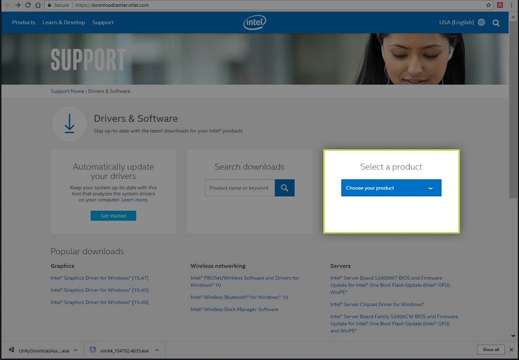Open site search magnifier in header
The height and width of the screenshot is (360, 519).
pyautogui.click(x=496, y=23)
